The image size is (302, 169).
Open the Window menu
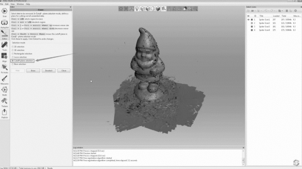(20, 4)
